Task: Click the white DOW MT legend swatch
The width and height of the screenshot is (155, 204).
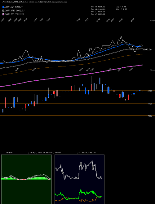Action: tap(3, 11)
